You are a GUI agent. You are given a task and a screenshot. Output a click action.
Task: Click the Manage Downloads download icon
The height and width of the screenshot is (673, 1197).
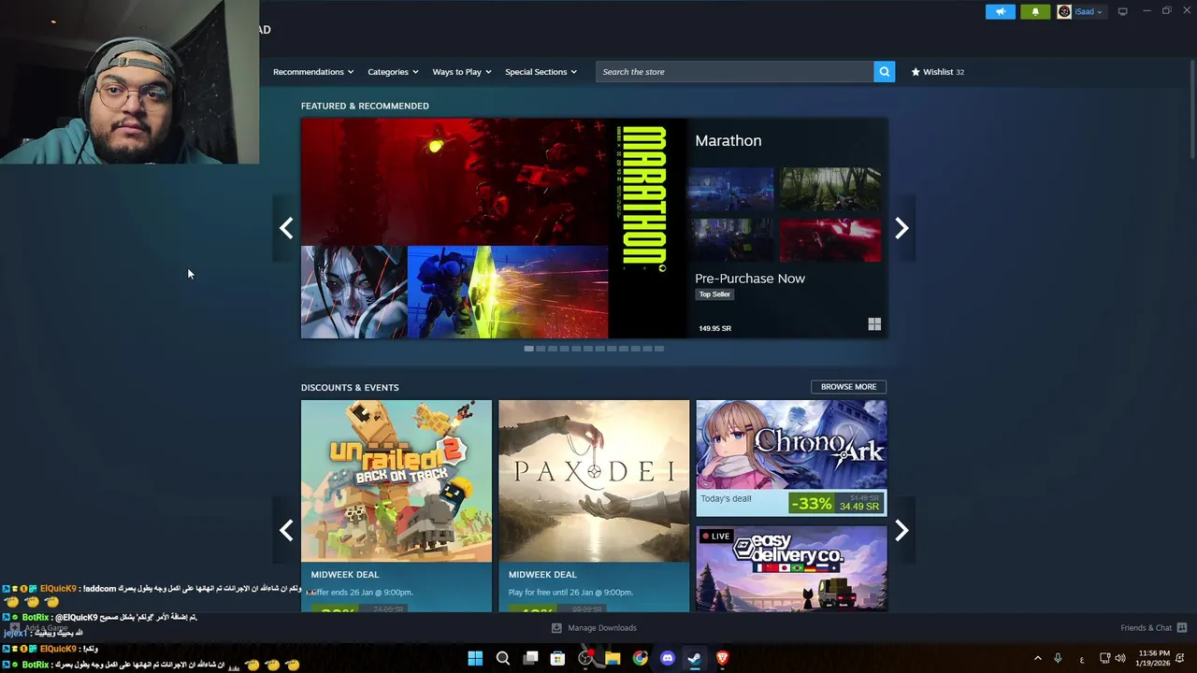556,628
